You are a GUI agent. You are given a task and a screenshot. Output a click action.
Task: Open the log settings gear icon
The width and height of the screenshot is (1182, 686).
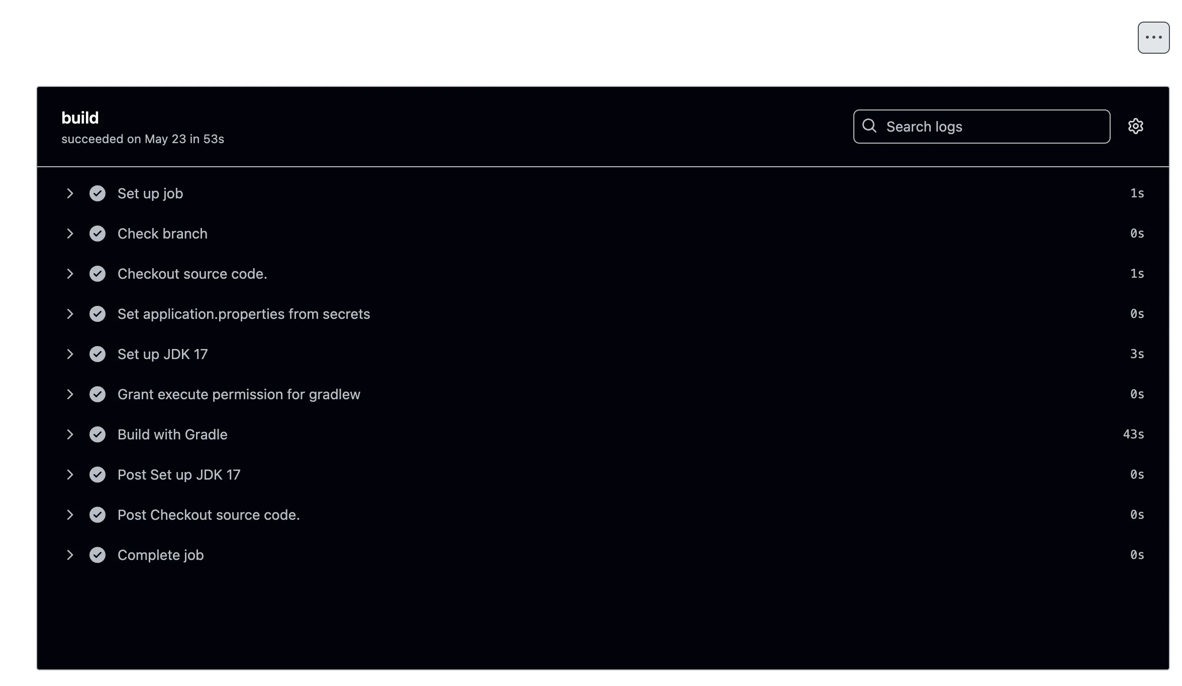coord(1135,126)
